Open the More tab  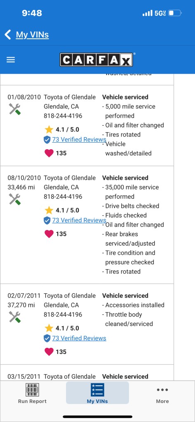162,394
